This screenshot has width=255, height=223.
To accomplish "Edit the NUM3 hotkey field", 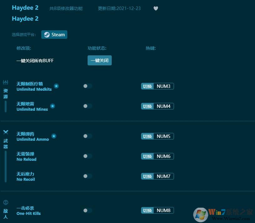I will pos(164,86).
